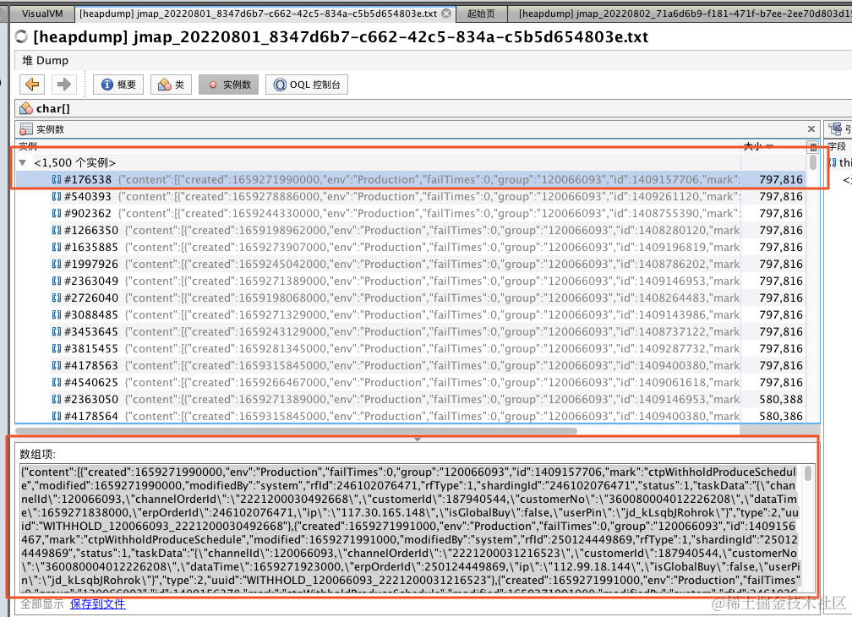Click the 全部显示 show all link
Viewport: 852px width, 617px height.
[x=42, y=603]
